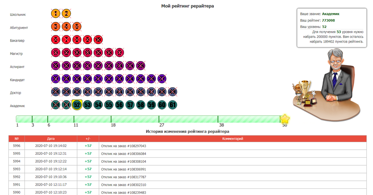This screenshot has width=373, height=195.
Task: Click the level 49 badge in Доктор row
Action: pyautogui.click(x=172, y=92)
